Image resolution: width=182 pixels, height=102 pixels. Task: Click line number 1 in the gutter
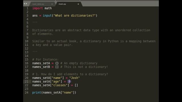(x=27, y=8)
